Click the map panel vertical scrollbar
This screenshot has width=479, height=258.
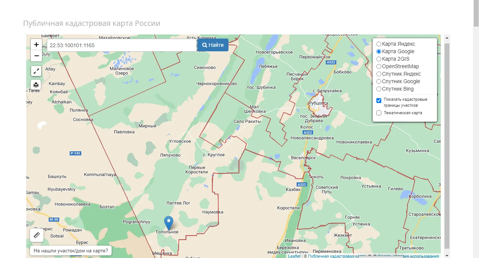point(446,145)
